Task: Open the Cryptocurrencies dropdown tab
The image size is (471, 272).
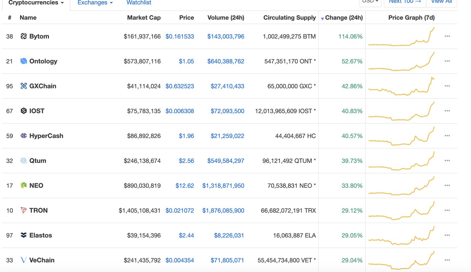Action: tap(36, 3)
